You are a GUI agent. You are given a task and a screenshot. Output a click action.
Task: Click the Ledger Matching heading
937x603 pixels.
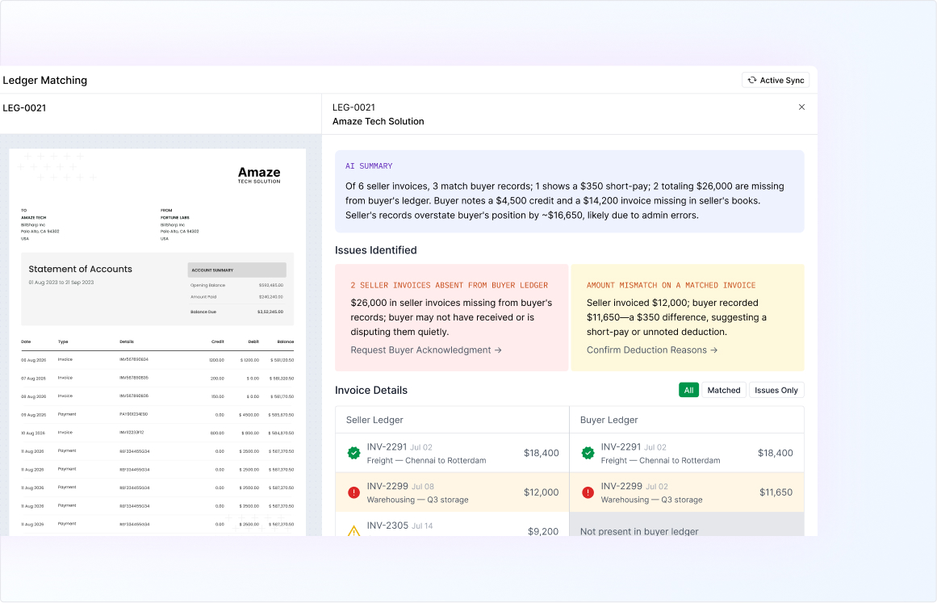click(x=45, y=80)
